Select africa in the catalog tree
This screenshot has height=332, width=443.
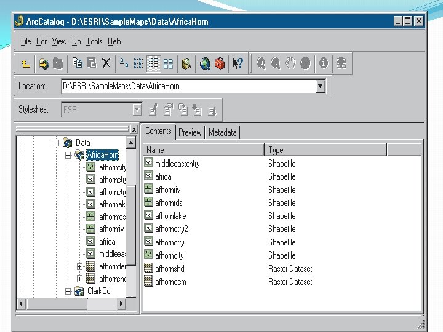coord(107,242)
